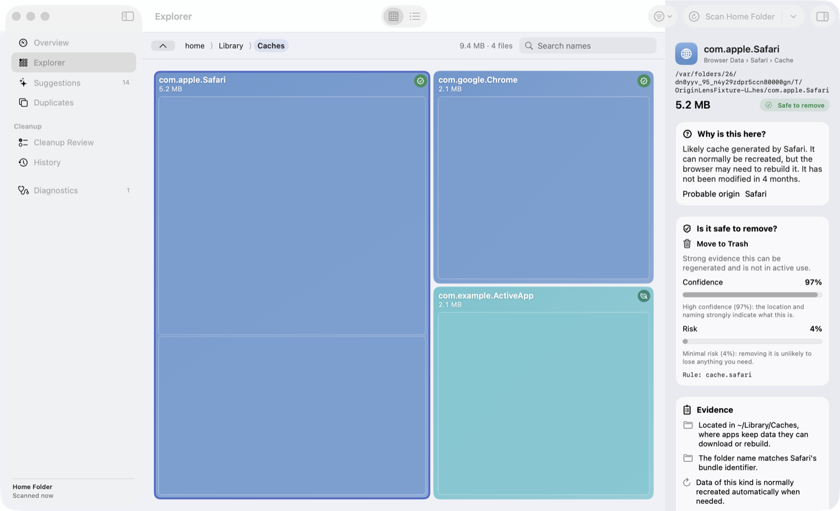The width and height of the screenshot is (840, 511).
Task: Click the Cleanup Review checklist icon
Action: tap(23, 142)
